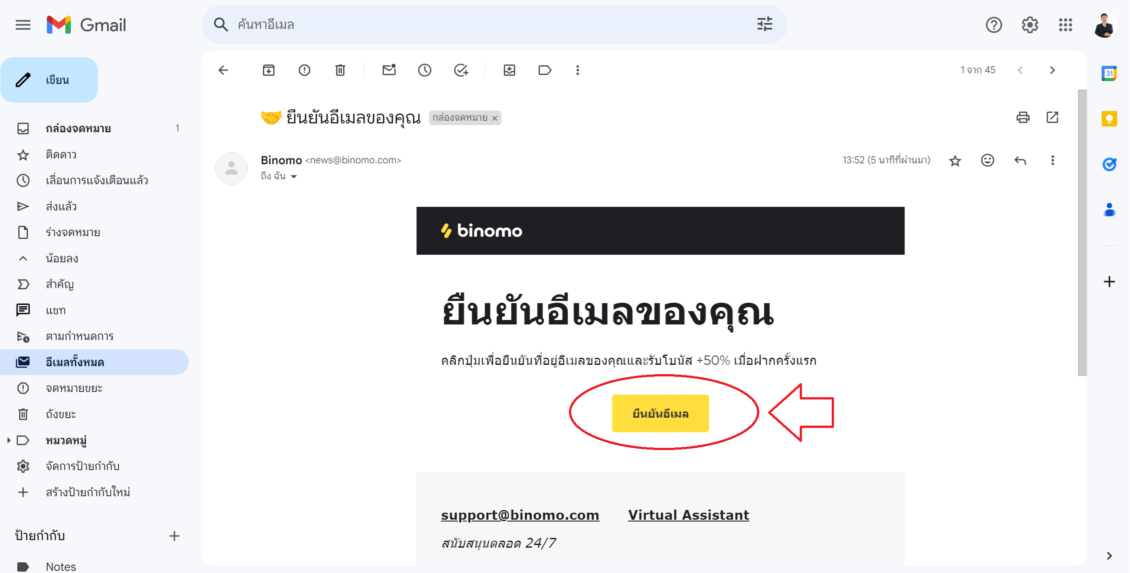Open Google Tasks side panel

[x=1109, y=164]
